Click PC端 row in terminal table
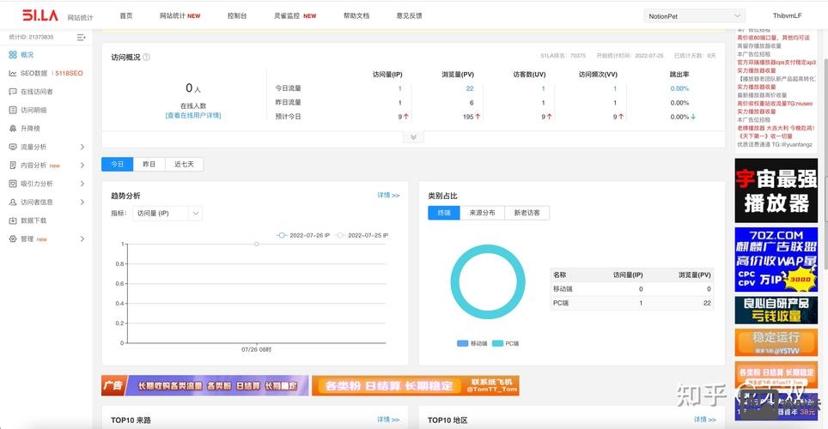The image size is (828, 429). (x=631, y=304)
